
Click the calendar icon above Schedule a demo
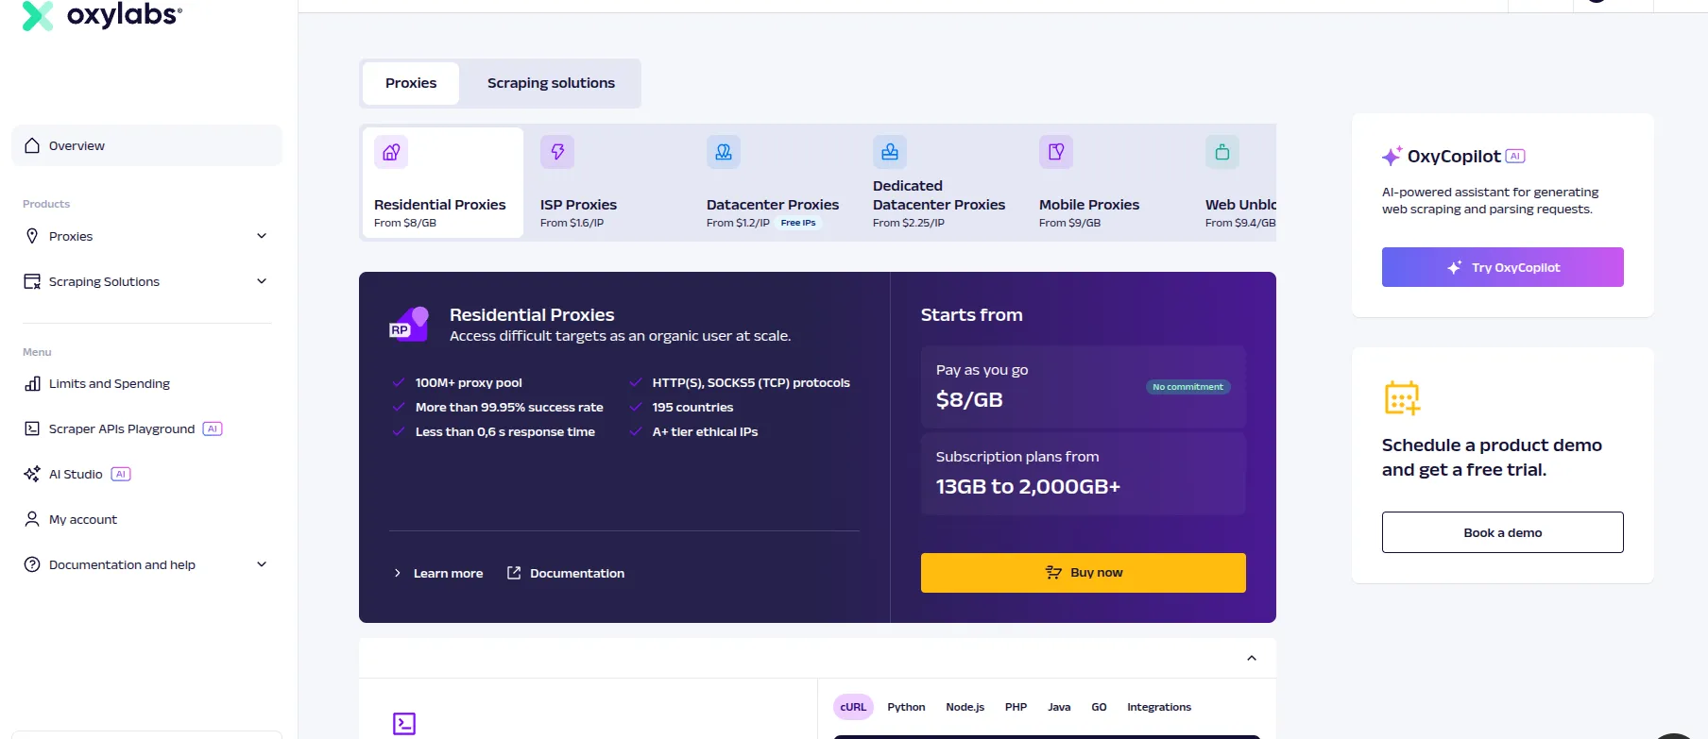tap(1402, 398)
